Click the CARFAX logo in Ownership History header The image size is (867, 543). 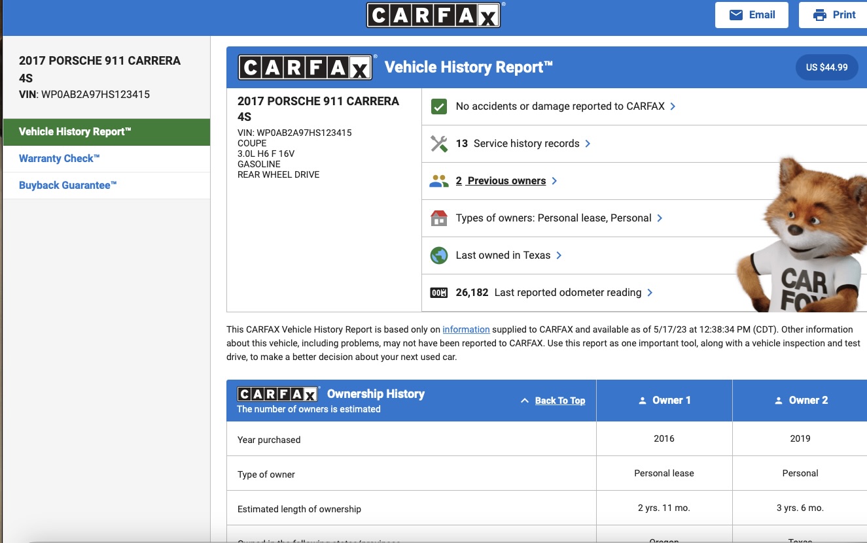[277, 394]
